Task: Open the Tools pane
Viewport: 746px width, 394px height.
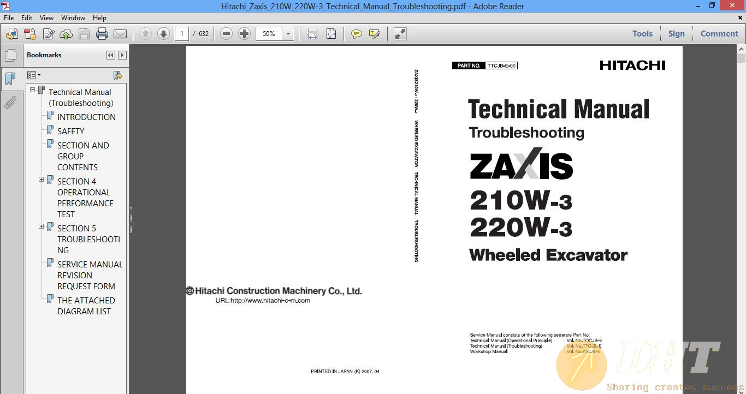Action: (x=642, y=33)
